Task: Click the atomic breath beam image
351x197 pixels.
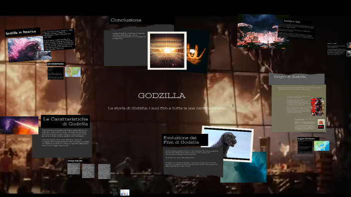Action: 19,125
